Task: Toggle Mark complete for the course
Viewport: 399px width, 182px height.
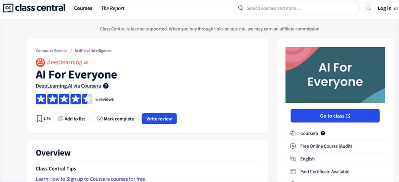Action: [116, 119]
